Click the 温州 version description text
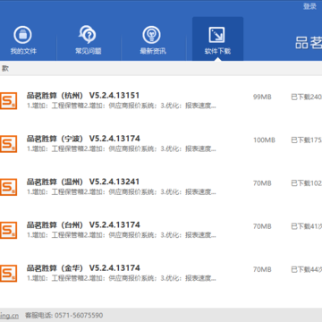The width and height of the screenshot is (322, 322). coord(122,192)
